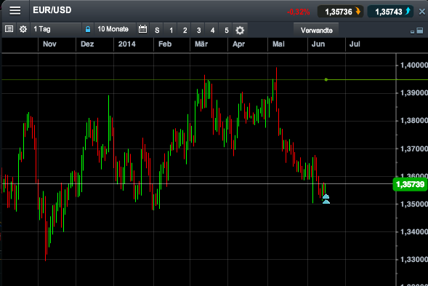428x286 pixels.
Task: Open chart settings gear beside 1 Tag
Action: pos(23,29)
